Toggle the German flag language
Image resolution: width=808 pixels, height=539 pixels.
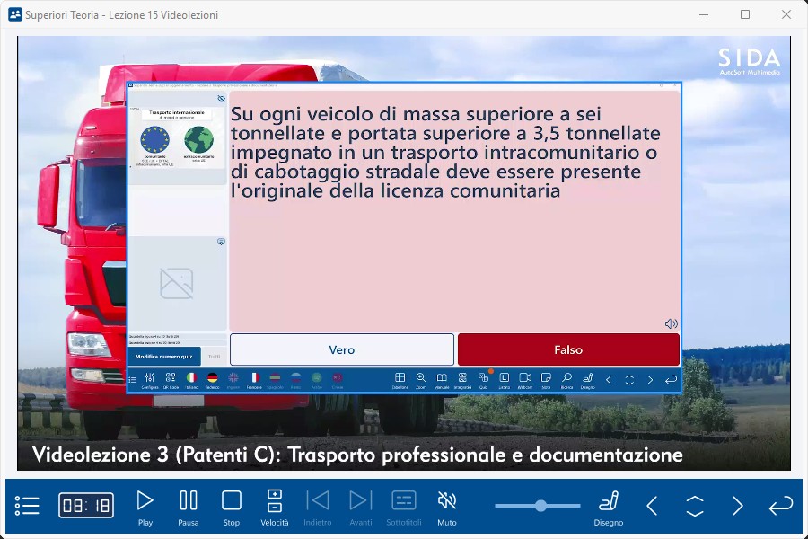click(213, 379)
